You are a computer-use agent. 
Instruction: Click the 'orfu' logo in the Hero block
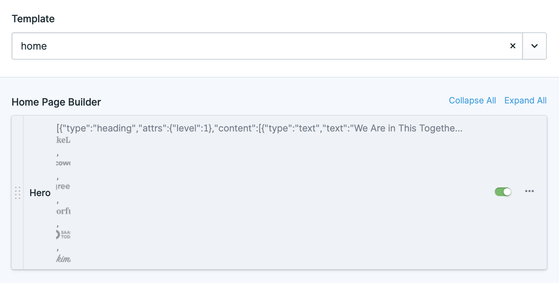click(64, 210)
